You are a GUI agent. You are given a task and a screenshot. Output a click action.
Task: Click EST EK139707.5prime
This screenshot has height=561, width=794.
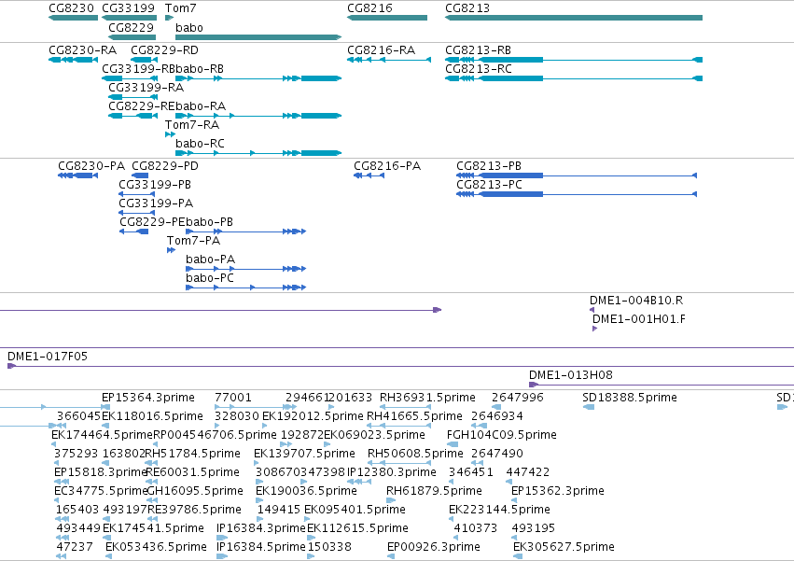pos(304,454)
